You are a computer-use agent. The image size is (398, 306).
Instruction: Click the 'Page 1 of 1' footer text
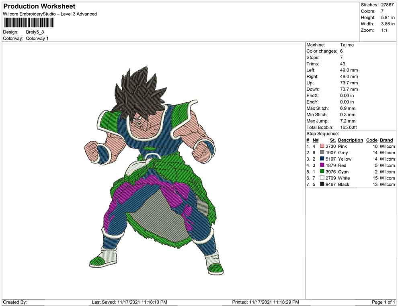[x=383, y=302]
